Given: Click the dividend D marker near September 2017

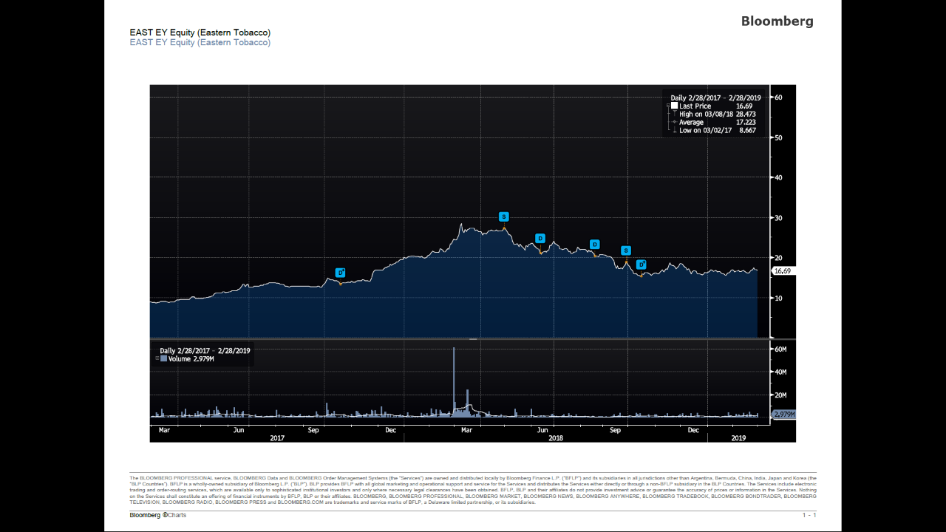Looking at the screenshot, I should point(340,273).
